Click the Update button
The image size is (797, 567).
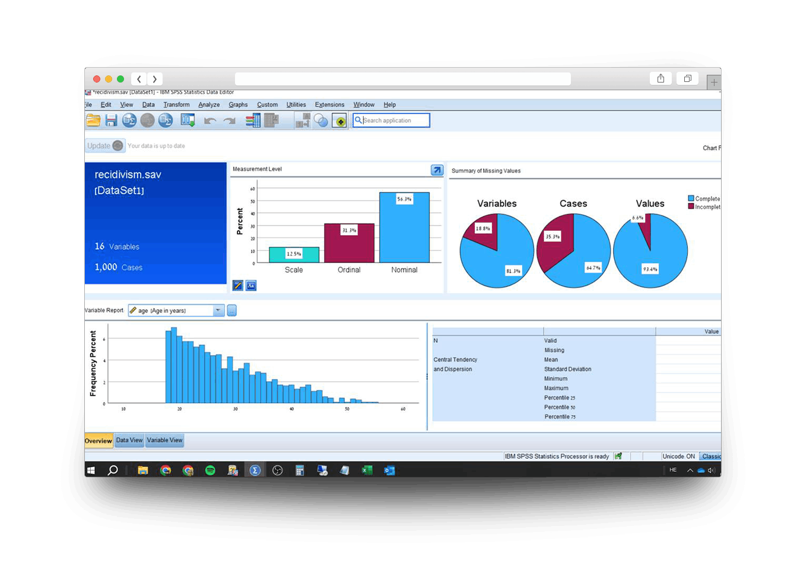104,146
